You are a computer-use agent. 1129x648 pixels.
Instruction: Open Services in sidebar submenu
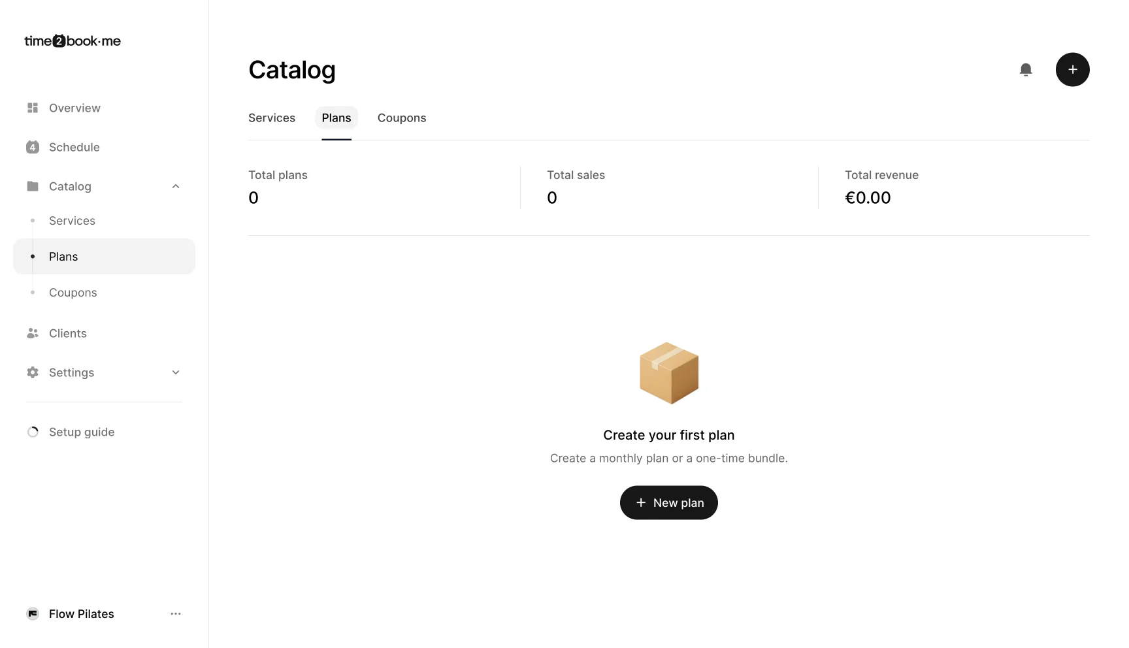point(72,221)
